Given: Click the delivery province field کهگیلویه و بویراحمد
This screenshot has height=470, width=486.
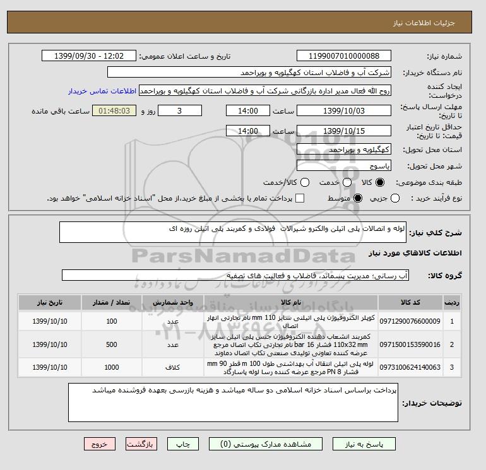Looking at the screenshot, I should (344, 150).
